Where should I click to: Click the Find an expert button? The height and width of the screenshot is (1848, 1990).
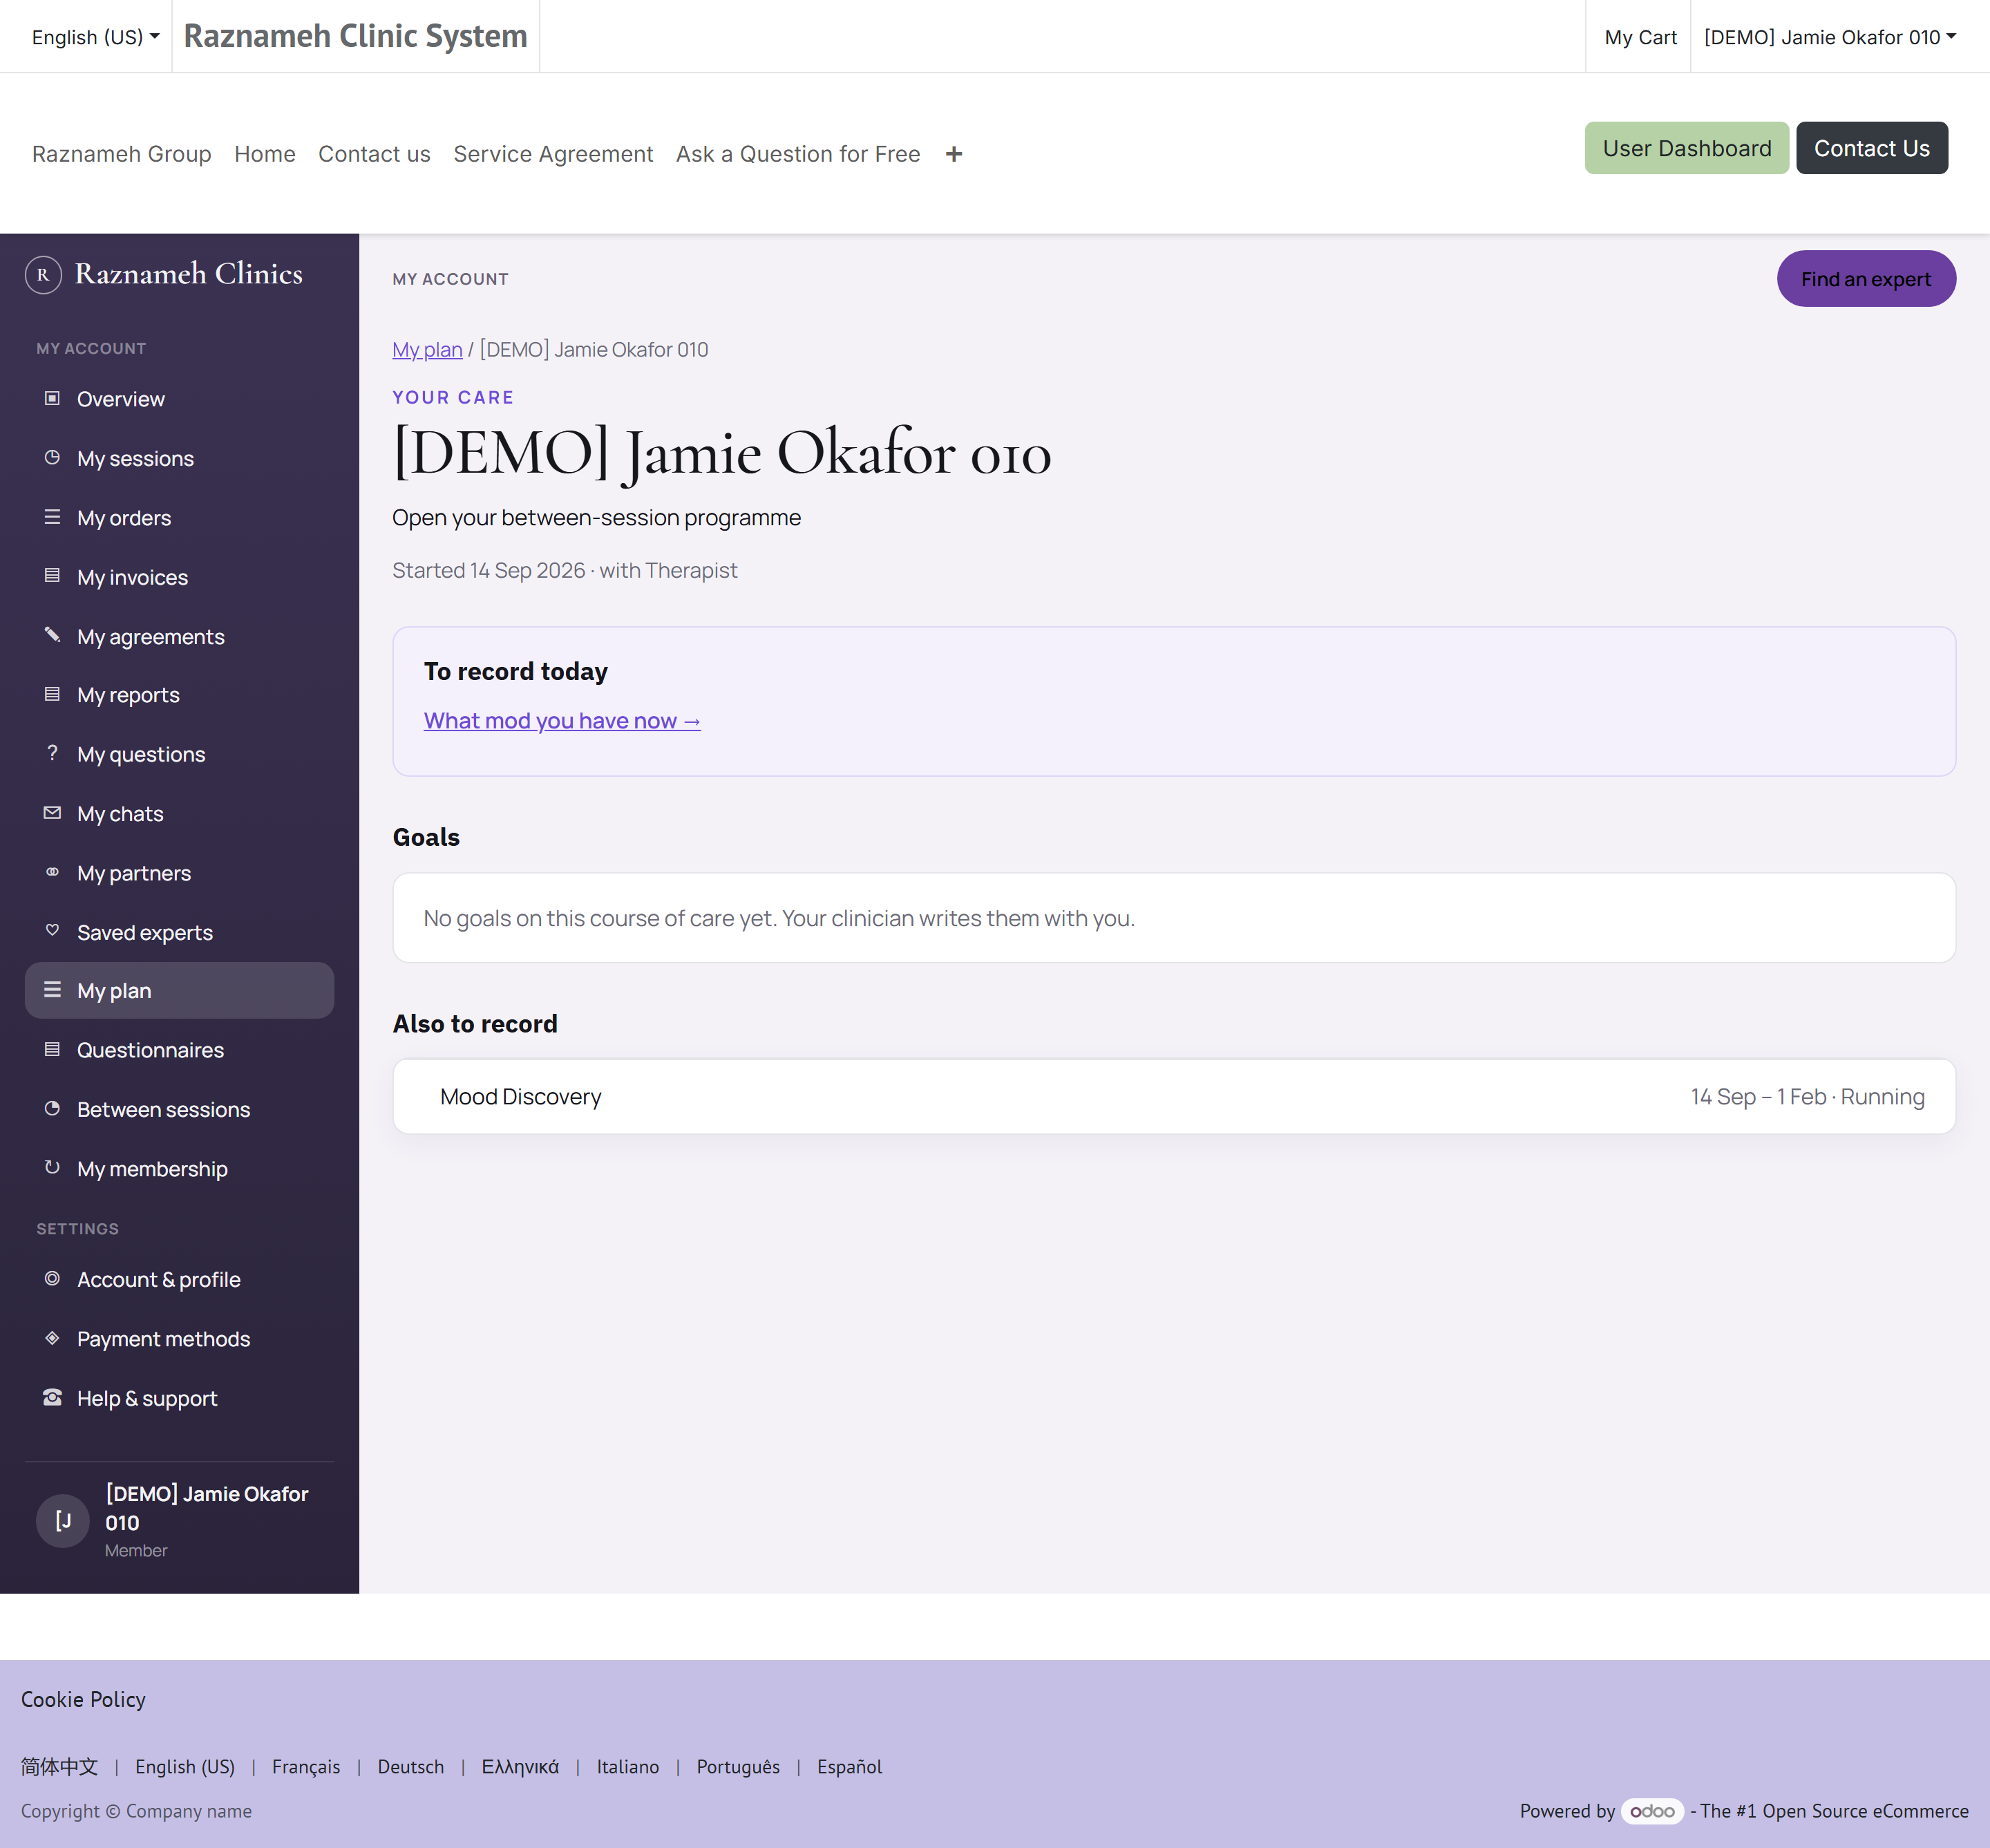1866,279
